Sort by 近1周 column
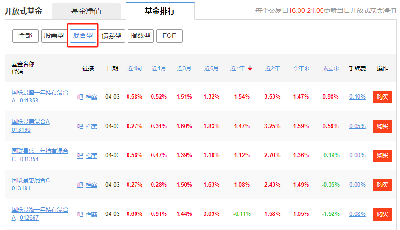Viewport: 400px width, 230px height. (x=134, y=68)
